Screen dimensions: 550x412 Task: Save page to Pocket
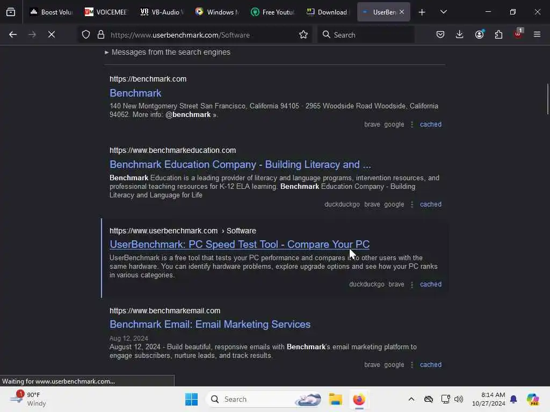click(x=440, y=34)
